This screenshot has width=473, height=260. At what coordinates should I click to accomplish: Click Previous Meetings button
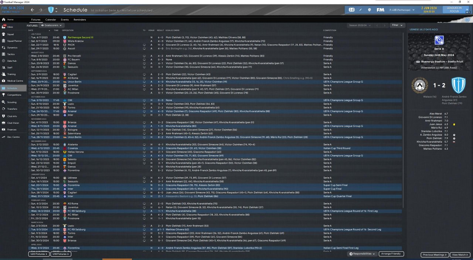435,255
